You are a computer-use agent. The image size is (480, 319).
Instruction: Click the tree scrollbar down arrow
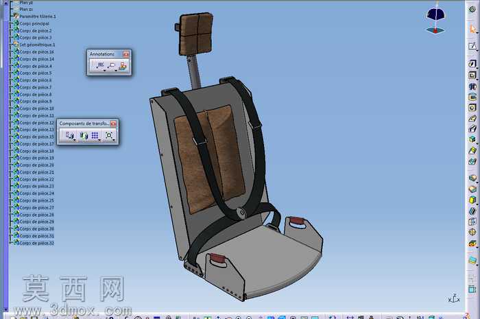(x=5, y=309)
